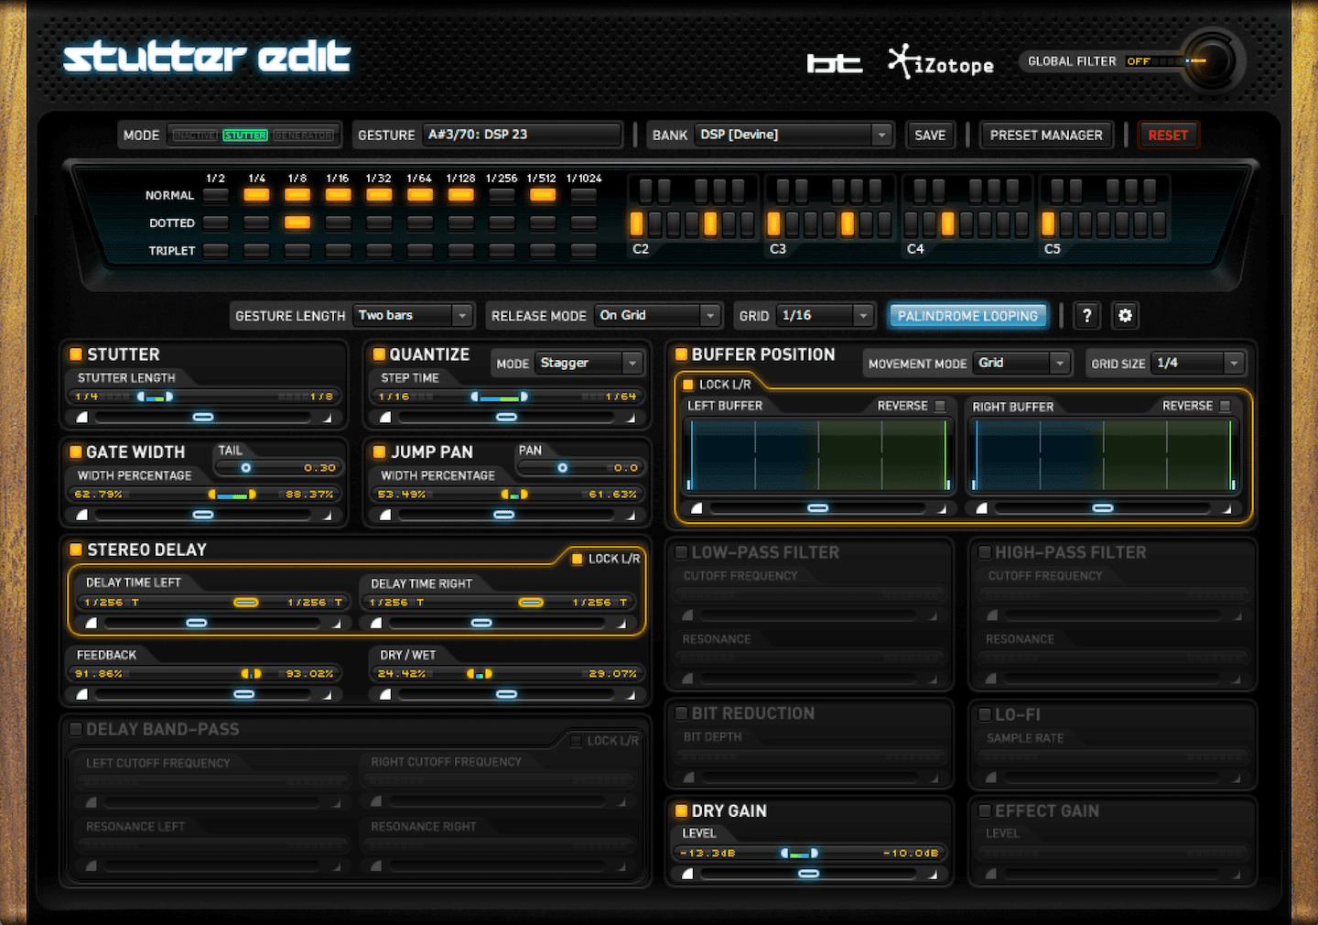This screenshot has height=925, width=1318.
Task: Switch mode to Stutter
Action: click(245, 136)
